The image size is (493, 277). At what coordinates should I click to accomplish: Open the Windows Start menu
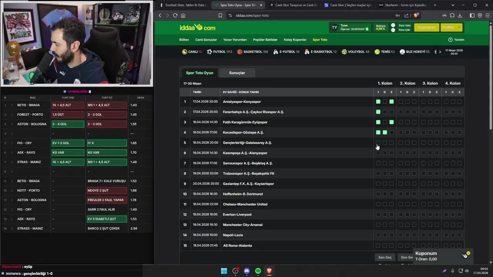tap(224, 271)
